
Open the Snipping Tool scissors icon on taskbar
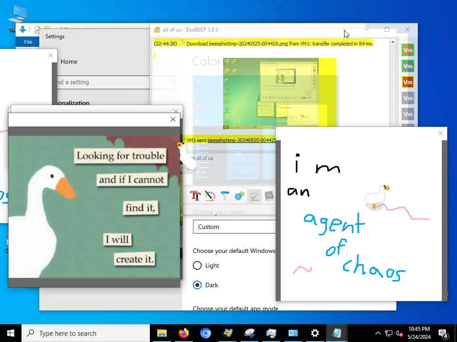[249, 333]
